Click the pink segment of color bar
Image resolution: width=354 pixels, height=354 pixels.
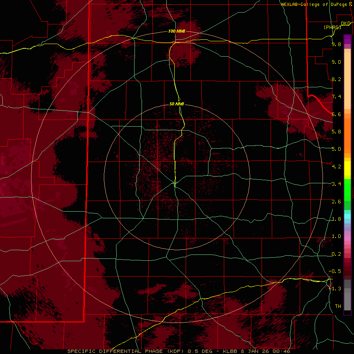coord(347,238)
